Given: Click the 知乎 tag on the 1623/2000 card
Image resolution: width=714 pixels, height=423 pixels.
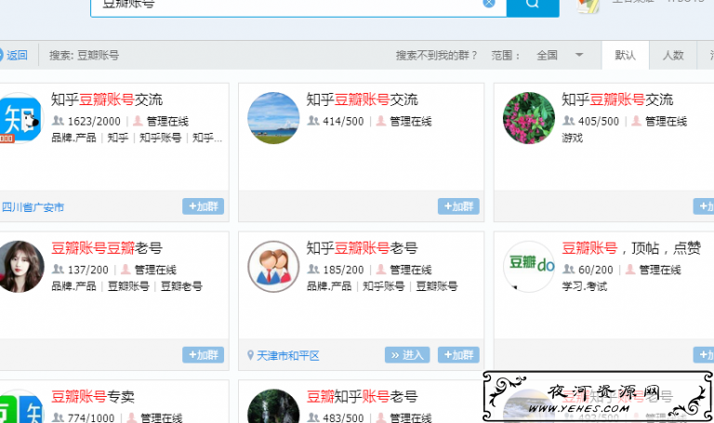Looking at the screenshot, I should point(118,138).
